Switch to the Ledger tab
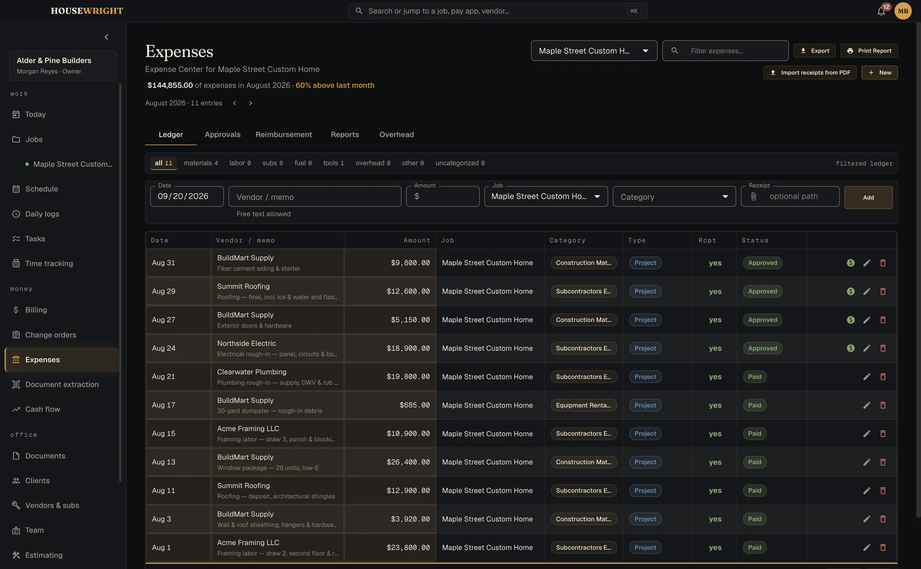921x569 pixels. point(171,134)
